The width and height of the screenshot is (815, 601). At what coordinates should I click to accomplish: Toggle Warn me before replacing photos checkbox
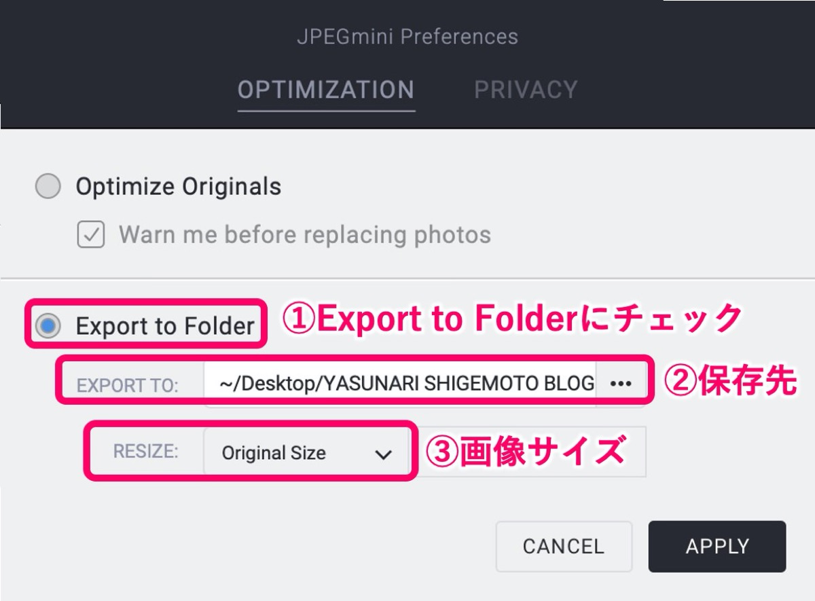tap(90, 235)
